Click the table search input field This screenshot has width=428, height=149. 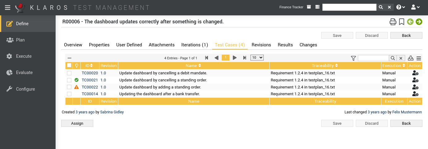[373, 58]
